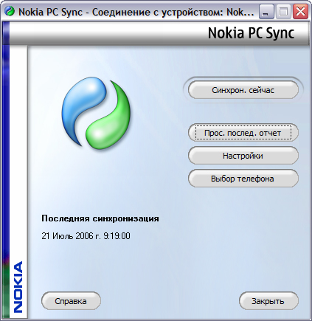
Task: Click the window title text
Action: [136, 12]
